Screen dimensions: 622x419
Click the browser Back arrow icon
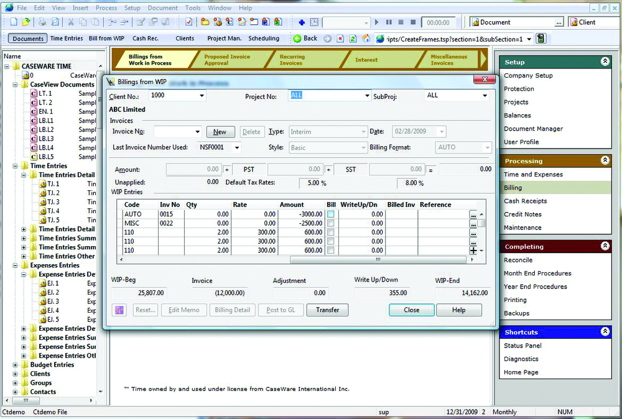(297, 39)
